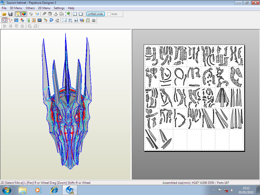Switch to the single-pane window layout
The image size is (260, 195).
(x=81, y=14)
